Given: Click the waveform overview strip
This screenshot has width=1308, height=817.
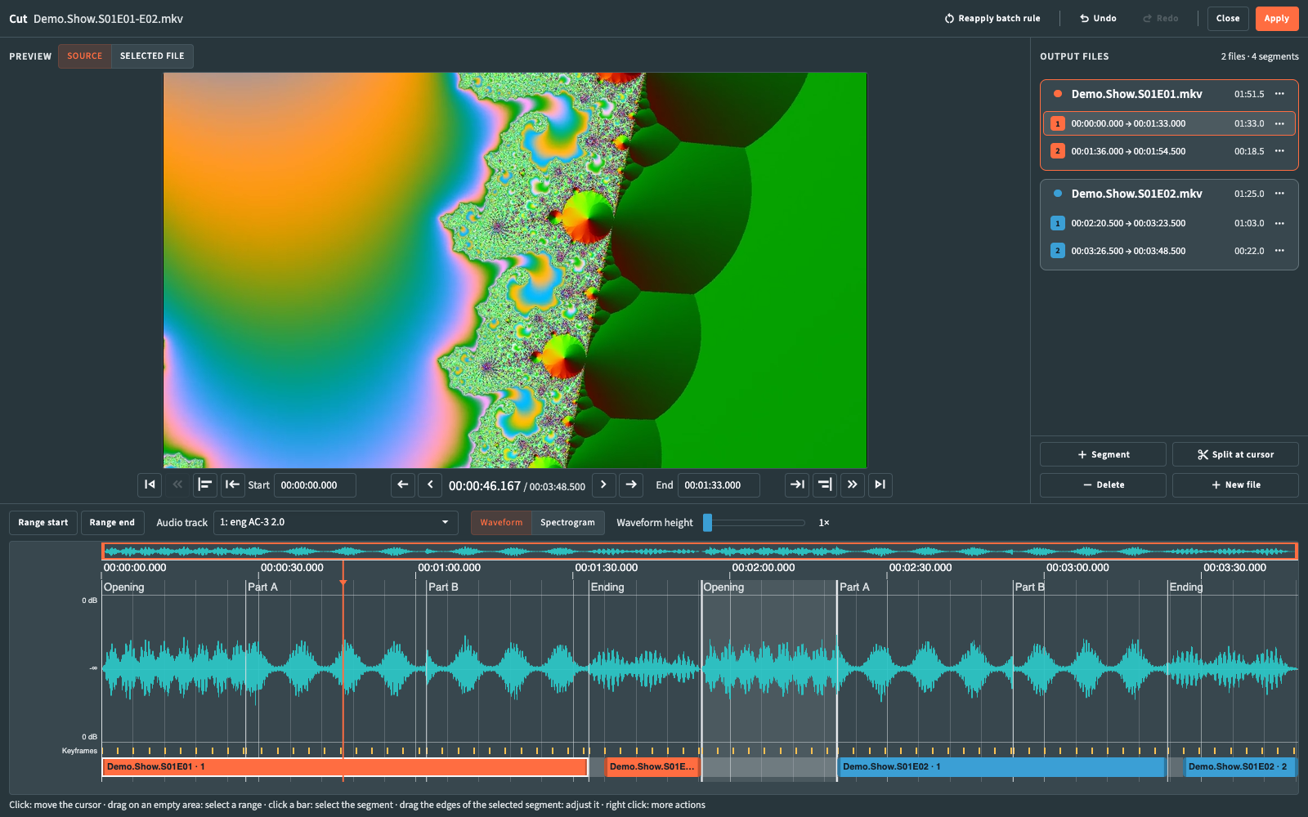Looking at the screenshot, I should point(699,551).
